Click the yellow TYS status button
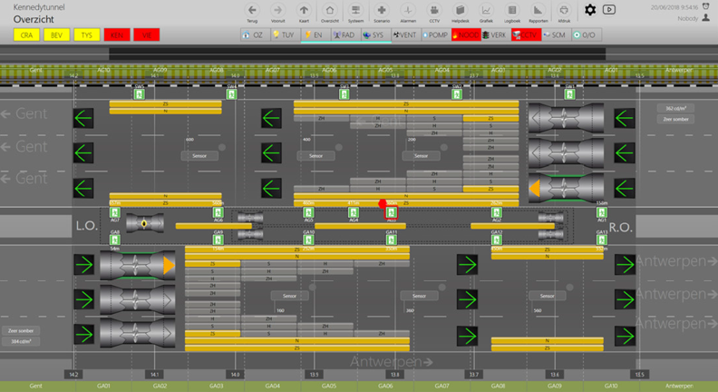 (x=86, y=34)
